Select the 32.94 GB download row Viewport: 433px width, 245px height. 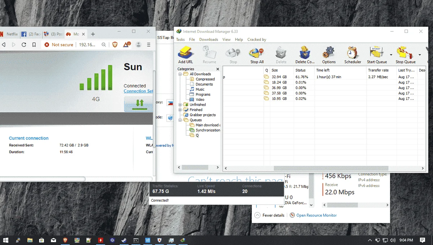pyautogui.click(x=324, y=77)
